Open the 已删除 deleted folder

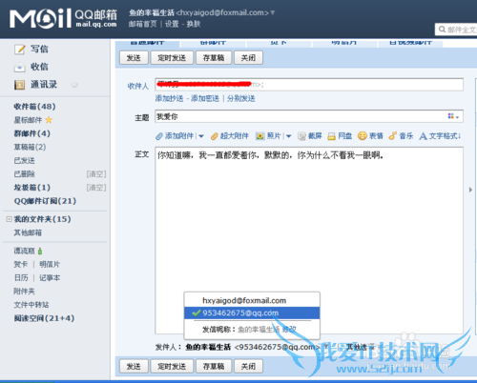click(25, 174)
